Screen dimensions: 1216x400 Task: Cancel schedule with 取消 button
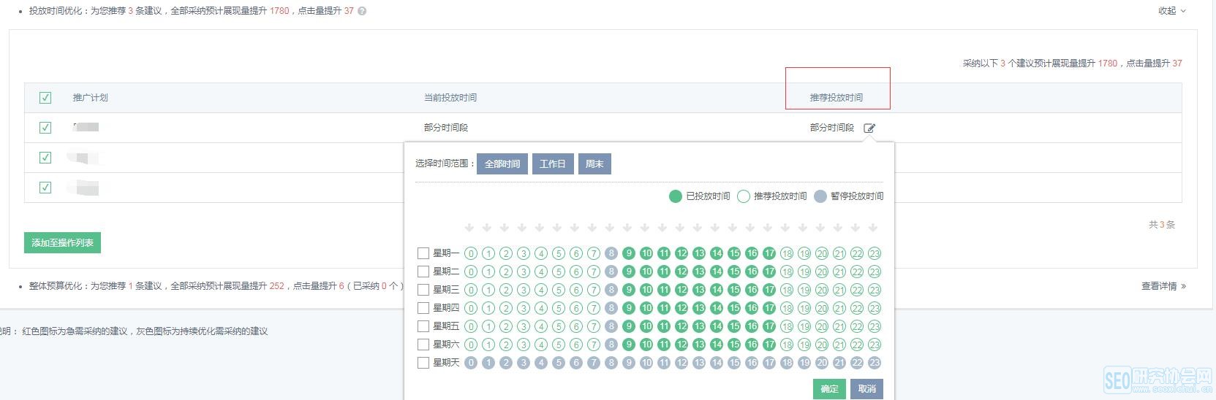(866, 389)
